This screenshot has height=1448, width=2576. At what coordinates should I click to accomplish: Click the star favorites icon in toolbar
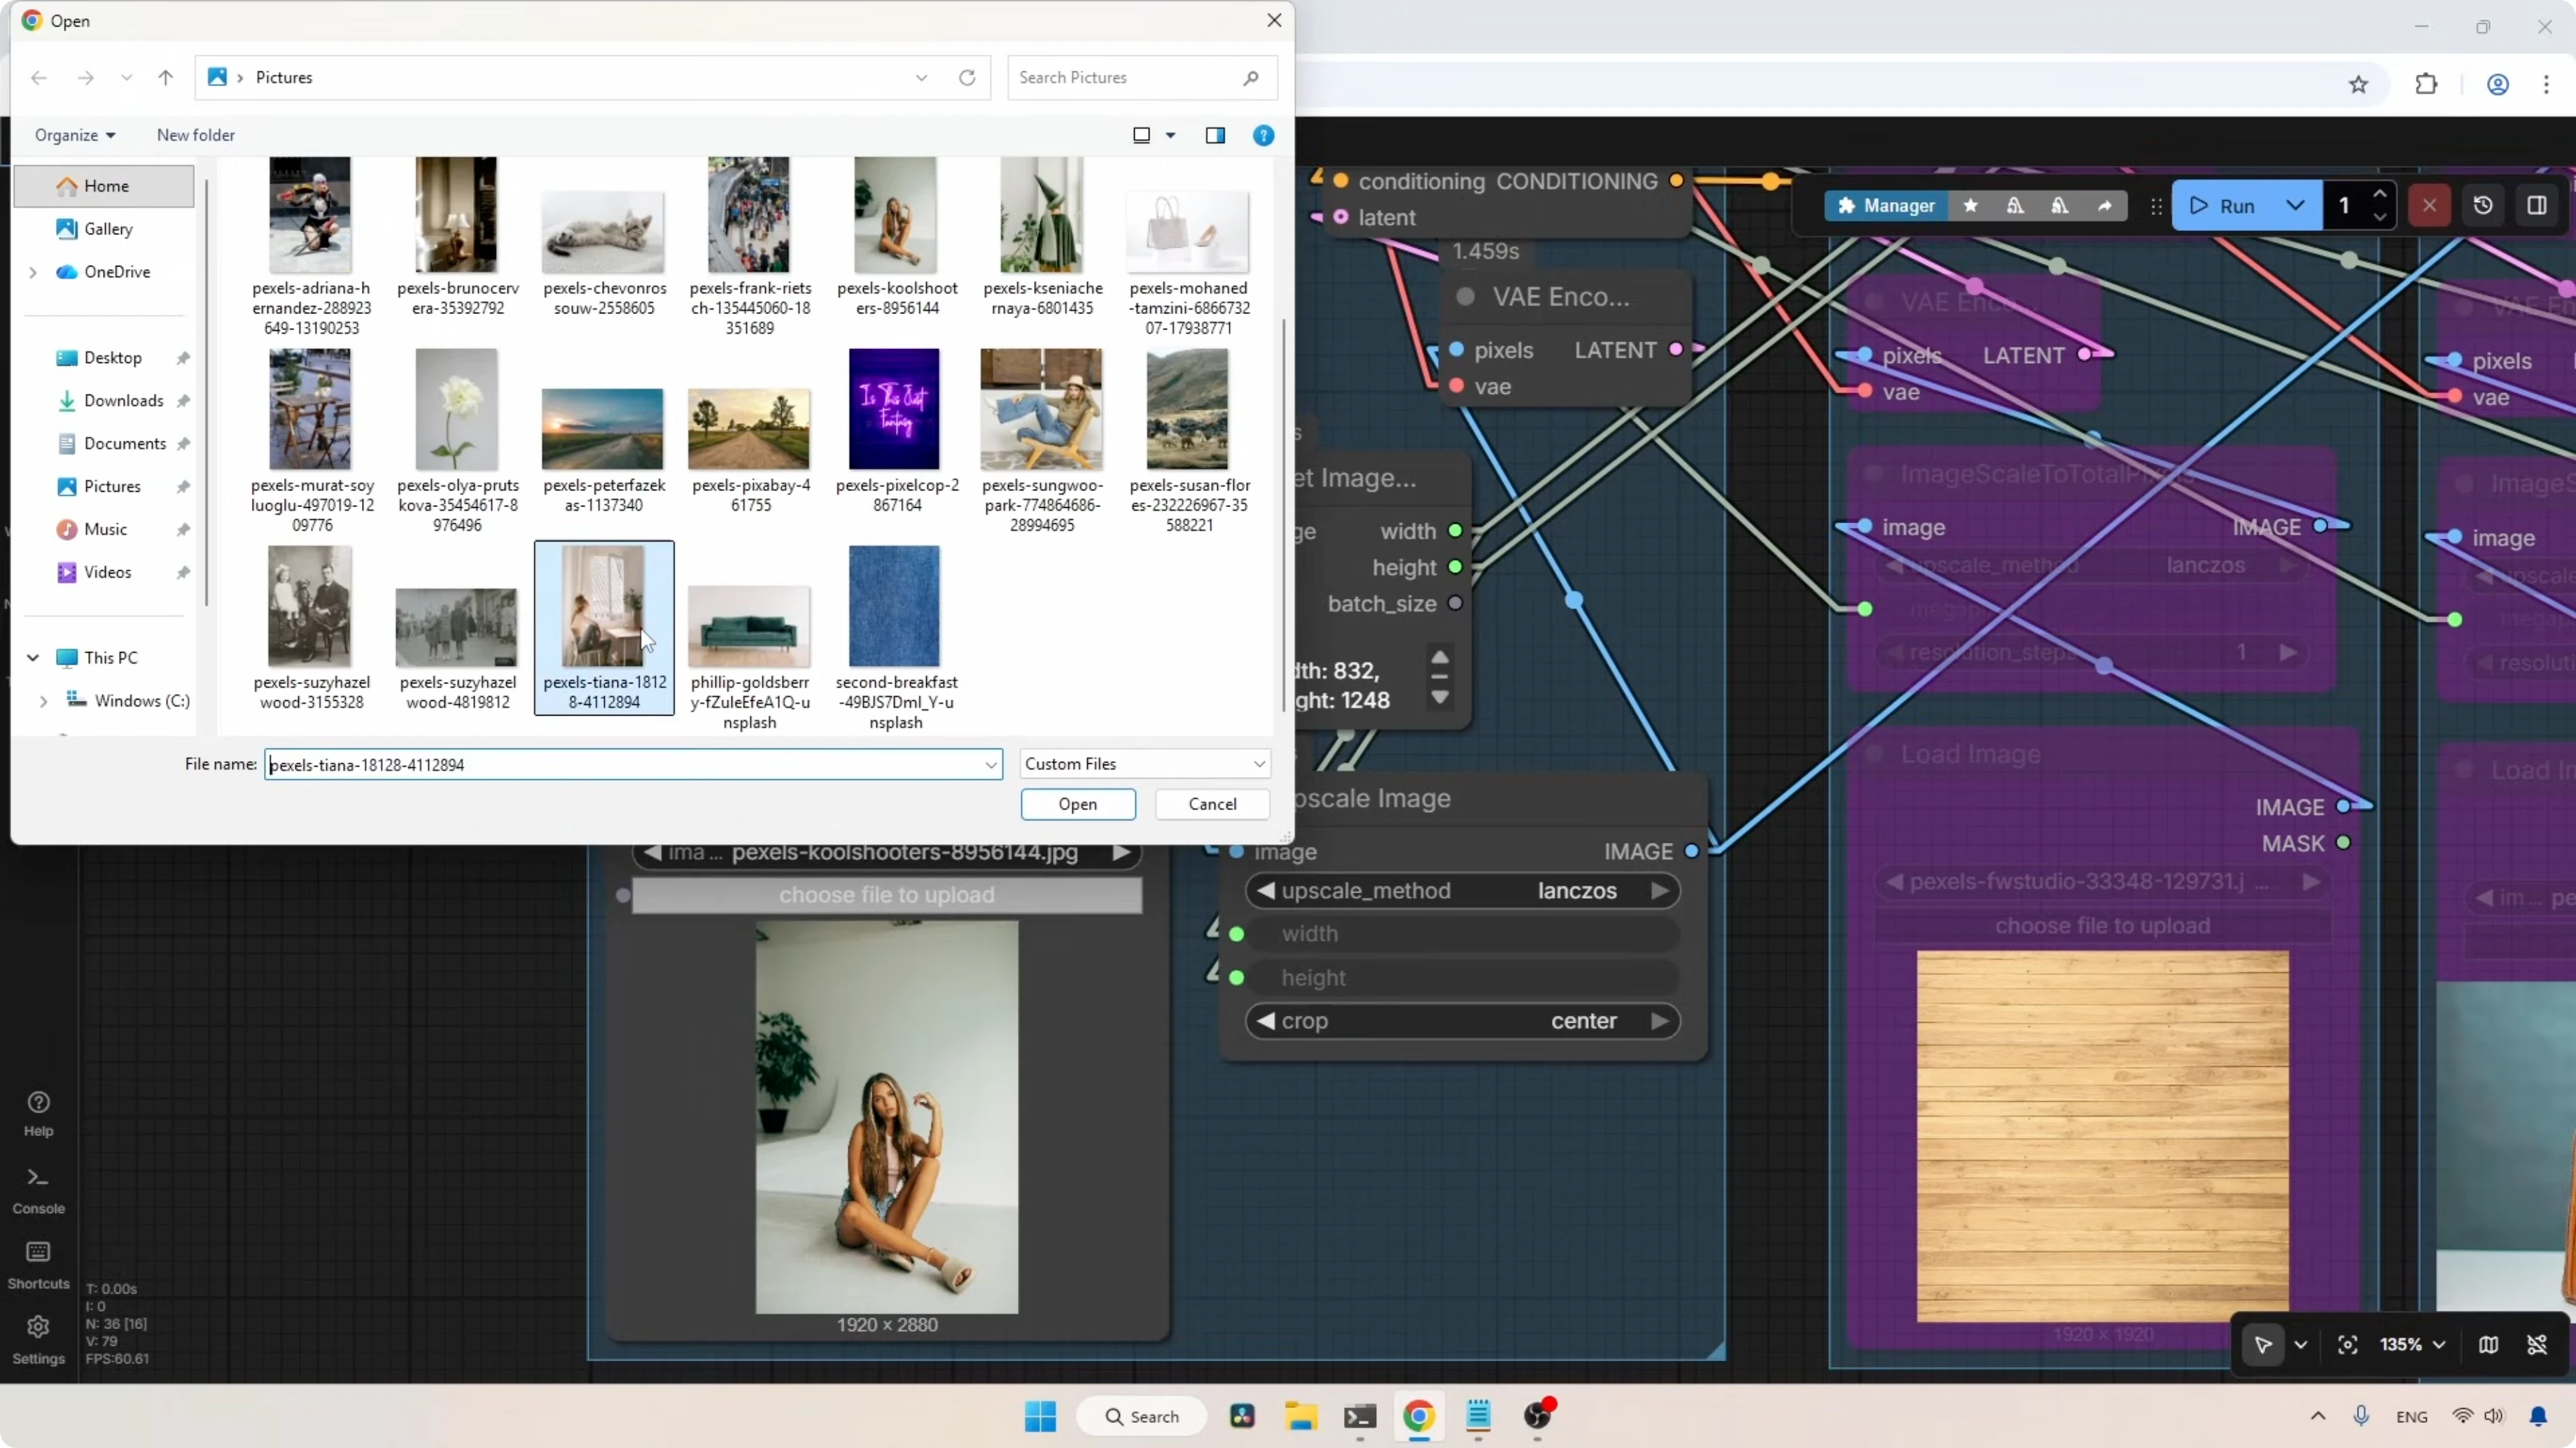1970,206
